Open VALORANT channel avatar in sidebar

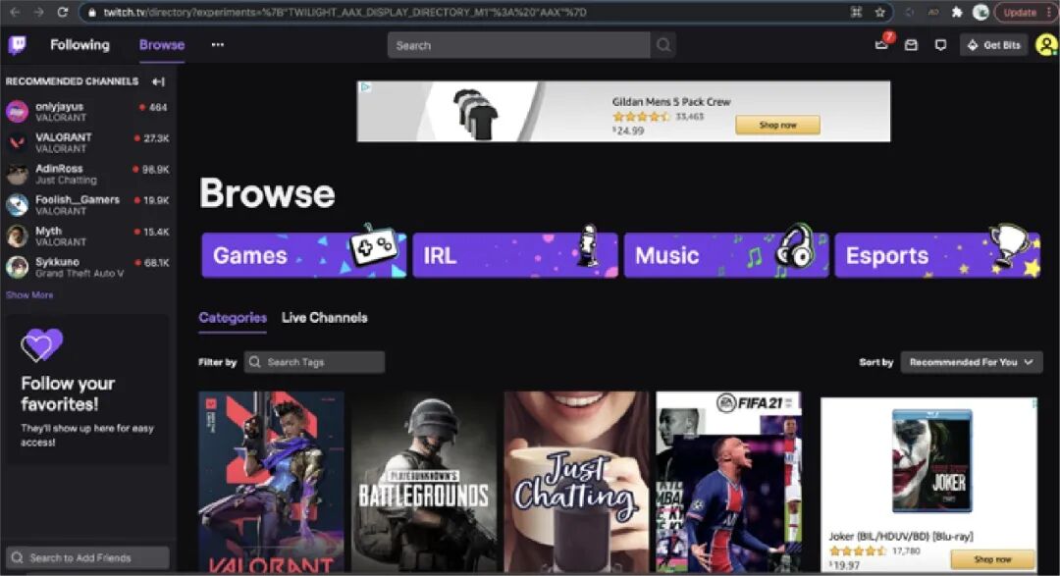point(17,142)
